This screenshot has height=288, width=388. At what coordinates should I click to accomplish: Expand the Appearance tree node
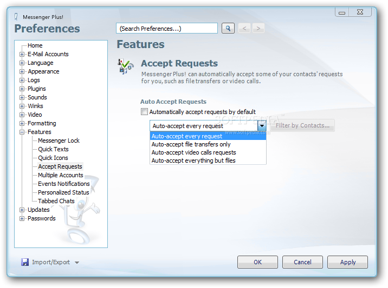pos(22,71)
